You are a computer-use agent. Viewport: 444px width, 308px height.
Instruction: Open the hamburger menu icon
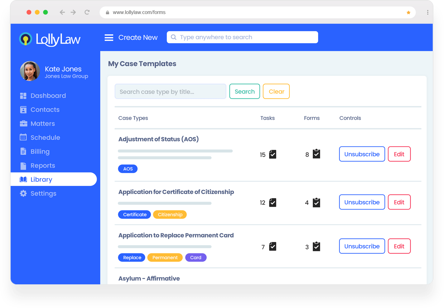click(x=109, y=38)
